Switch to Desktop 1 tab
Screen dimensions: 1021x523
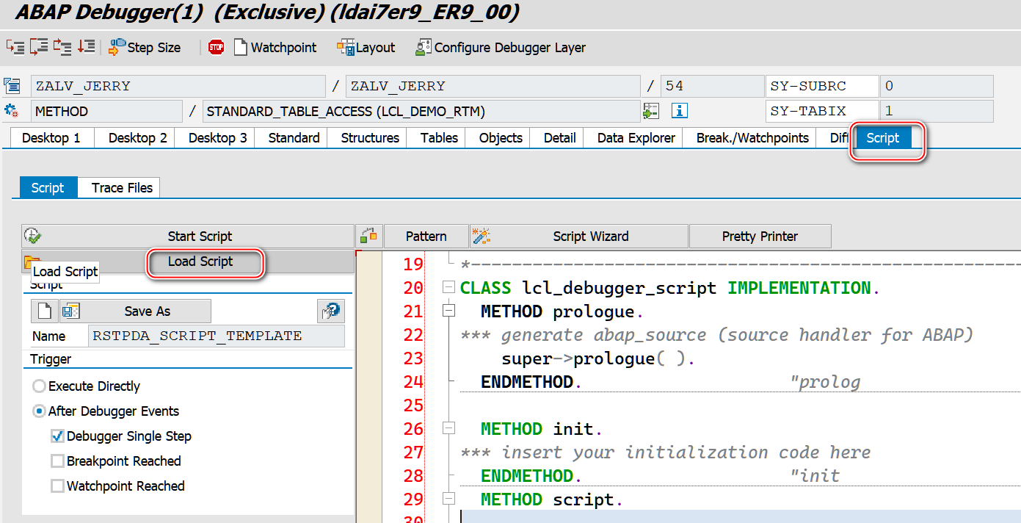[x=51, y=137]
